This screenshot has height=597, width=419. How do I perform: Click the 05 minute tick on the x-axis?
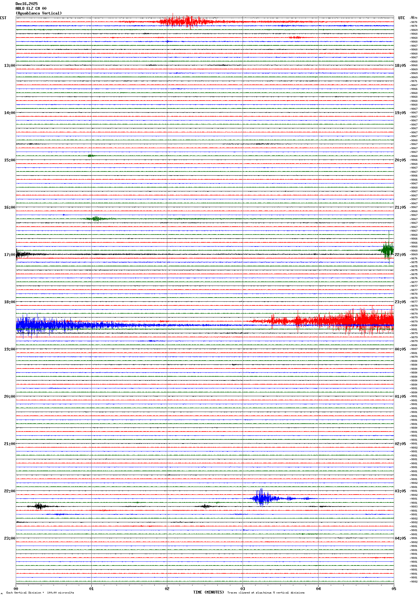pos(393,588)
